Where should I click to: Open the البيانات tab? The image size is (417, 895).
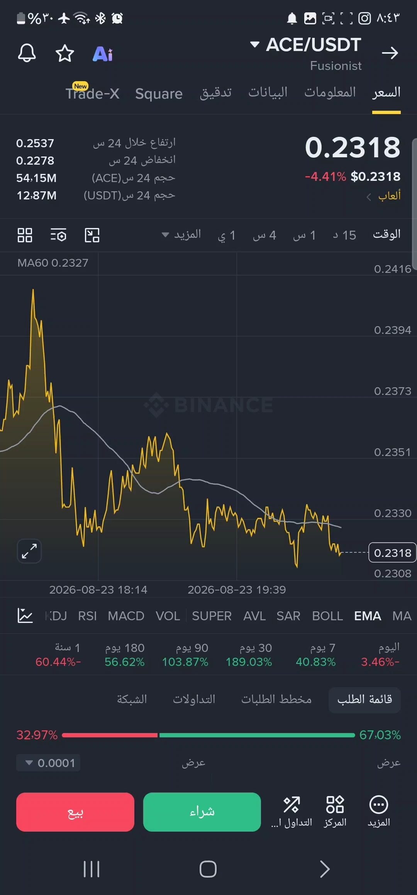[268, 92]
